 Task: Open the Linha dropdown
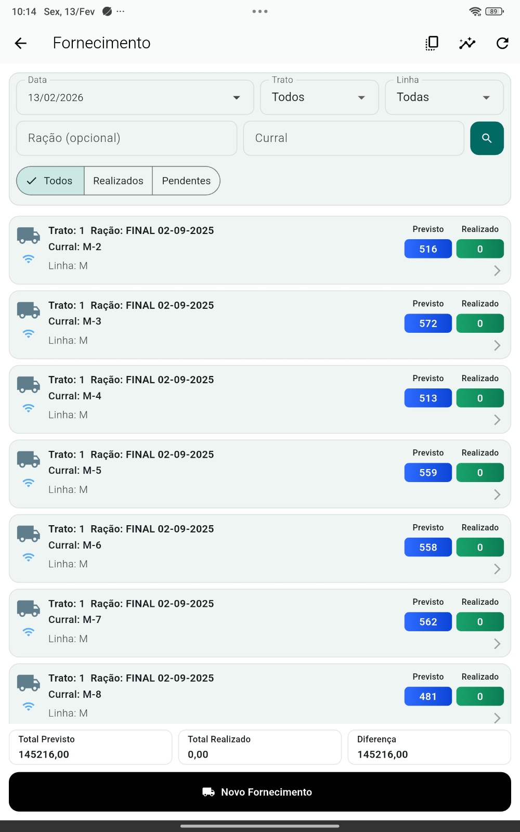click(x=444, y=98)
